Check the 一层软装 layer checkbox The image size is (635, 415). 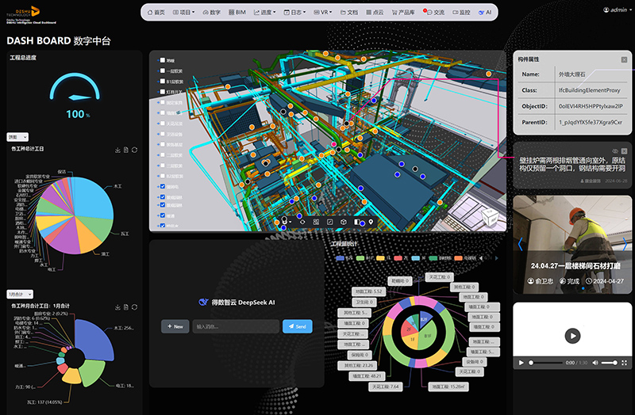(163, 70)
